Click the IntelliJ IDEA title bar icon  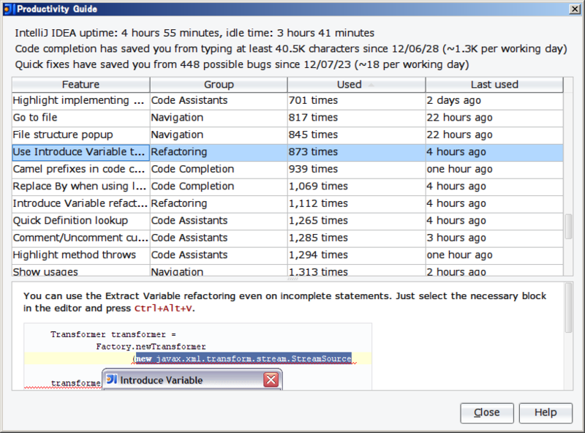(x=8, y=9)
